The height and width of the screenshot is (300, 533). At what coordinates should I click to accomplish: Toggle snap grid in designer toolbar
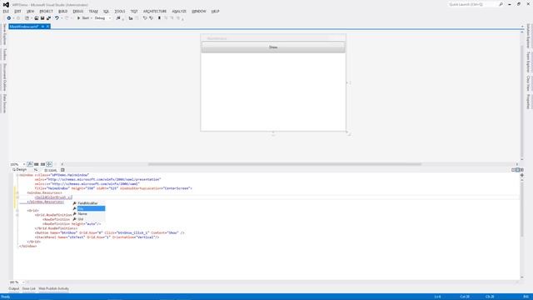(37, 164)
